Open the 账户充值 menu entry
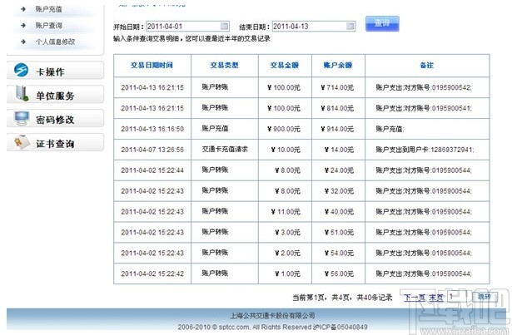 48,9
